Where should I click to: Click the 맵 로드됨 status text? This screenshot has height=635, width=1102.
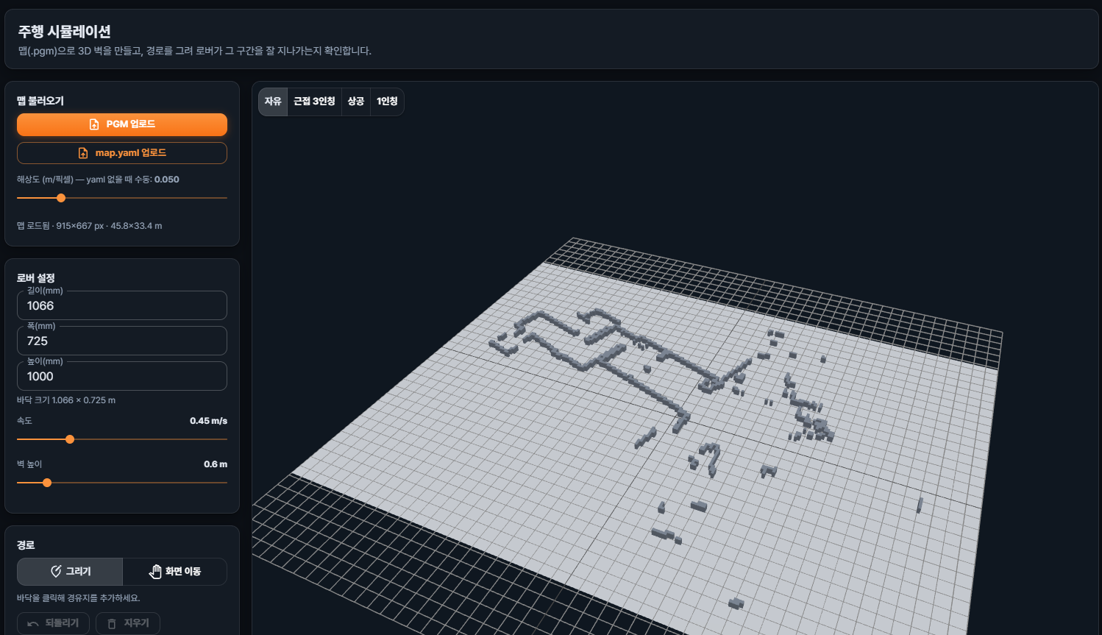[89, 226]
